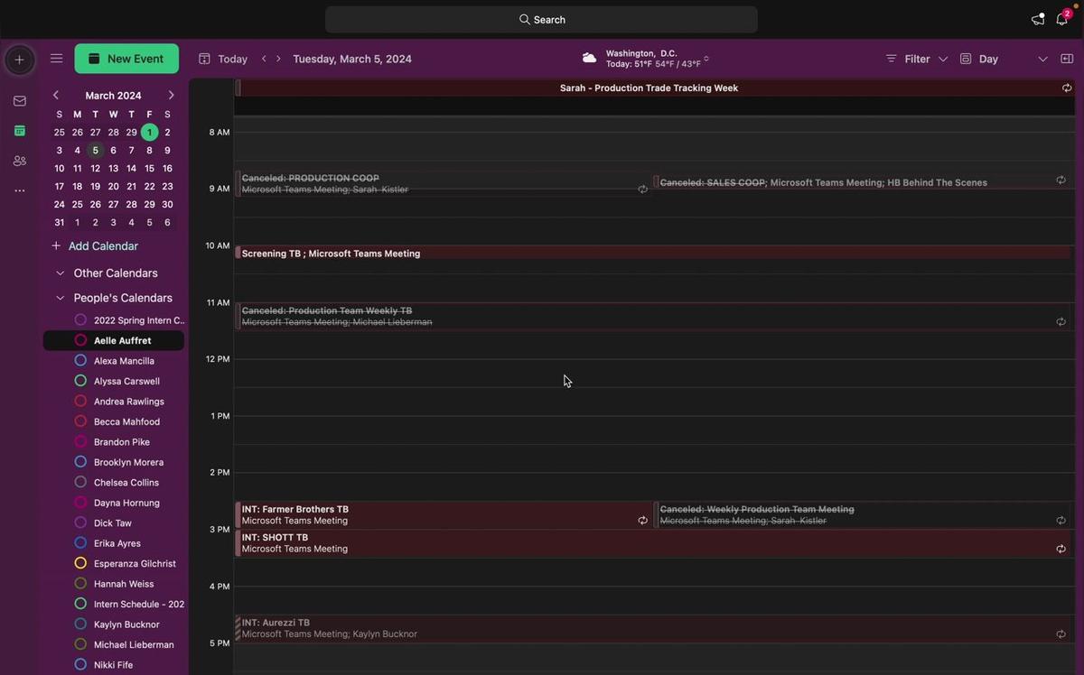Expand Washington, D.C. weather location chevron

(x=706, y=59)
